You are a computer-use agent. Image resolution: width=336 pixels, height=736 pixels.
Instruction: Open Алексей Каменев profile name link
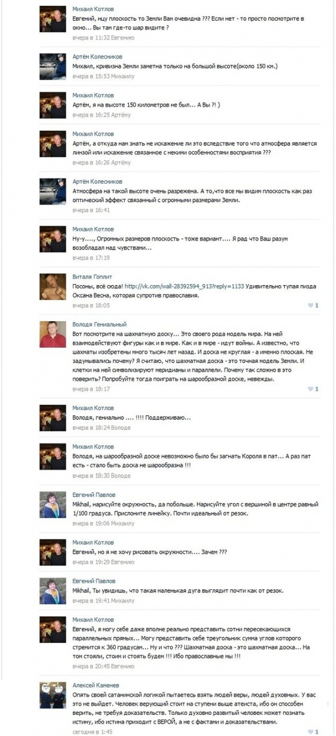[x=95, y=685]
